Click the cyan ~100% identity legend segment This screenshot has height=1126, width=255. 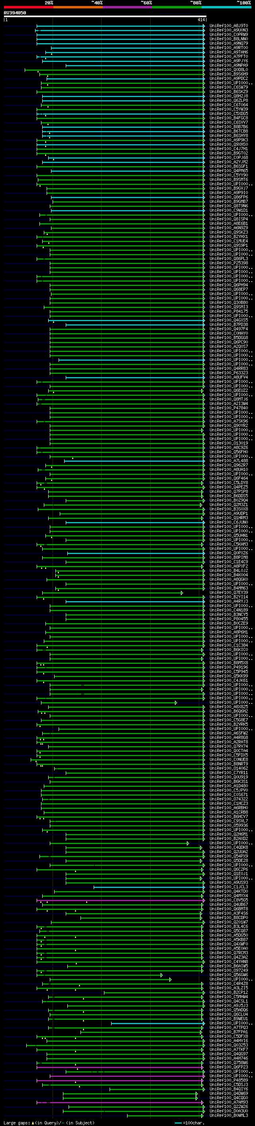click(227, 7)
